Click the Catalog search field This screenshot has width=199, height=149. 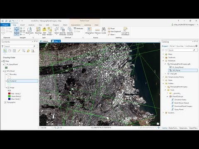pos(182,50)
